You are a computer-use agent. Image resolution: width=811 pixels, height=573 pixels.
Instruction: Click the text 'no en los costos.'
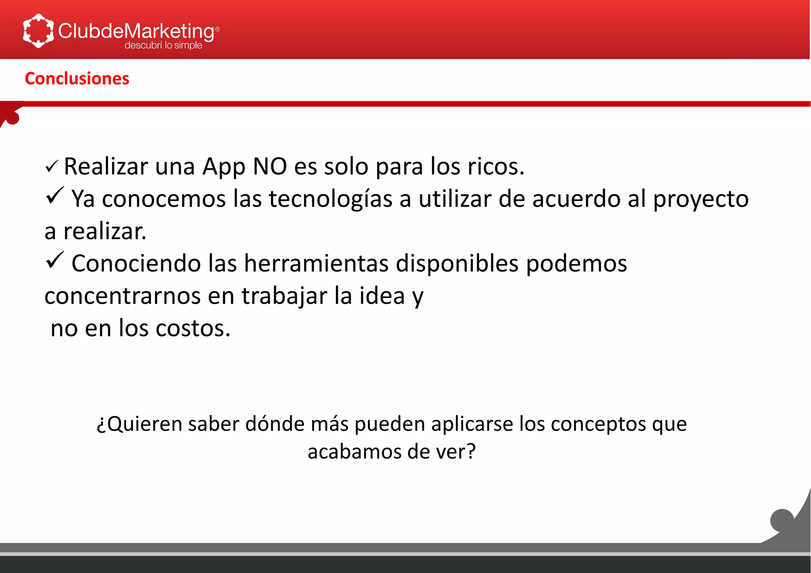(141, 328)
